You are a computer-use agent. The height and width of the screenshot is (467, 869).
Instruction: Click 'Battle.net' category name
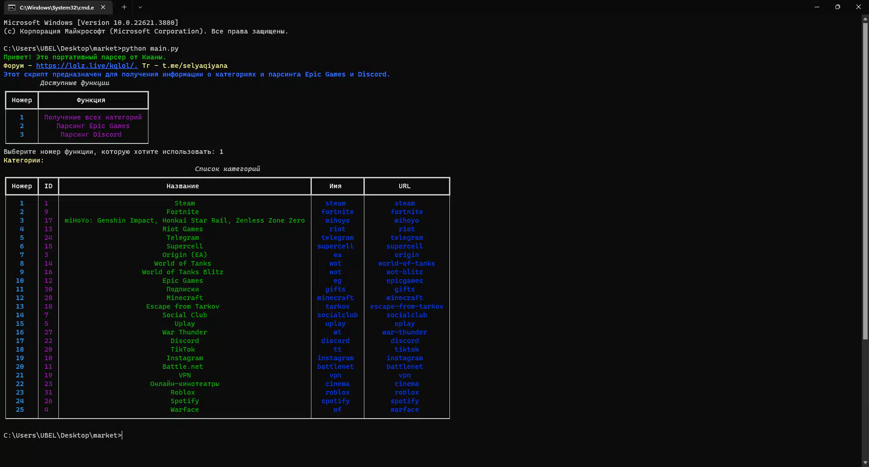click(x=182, y=367)
